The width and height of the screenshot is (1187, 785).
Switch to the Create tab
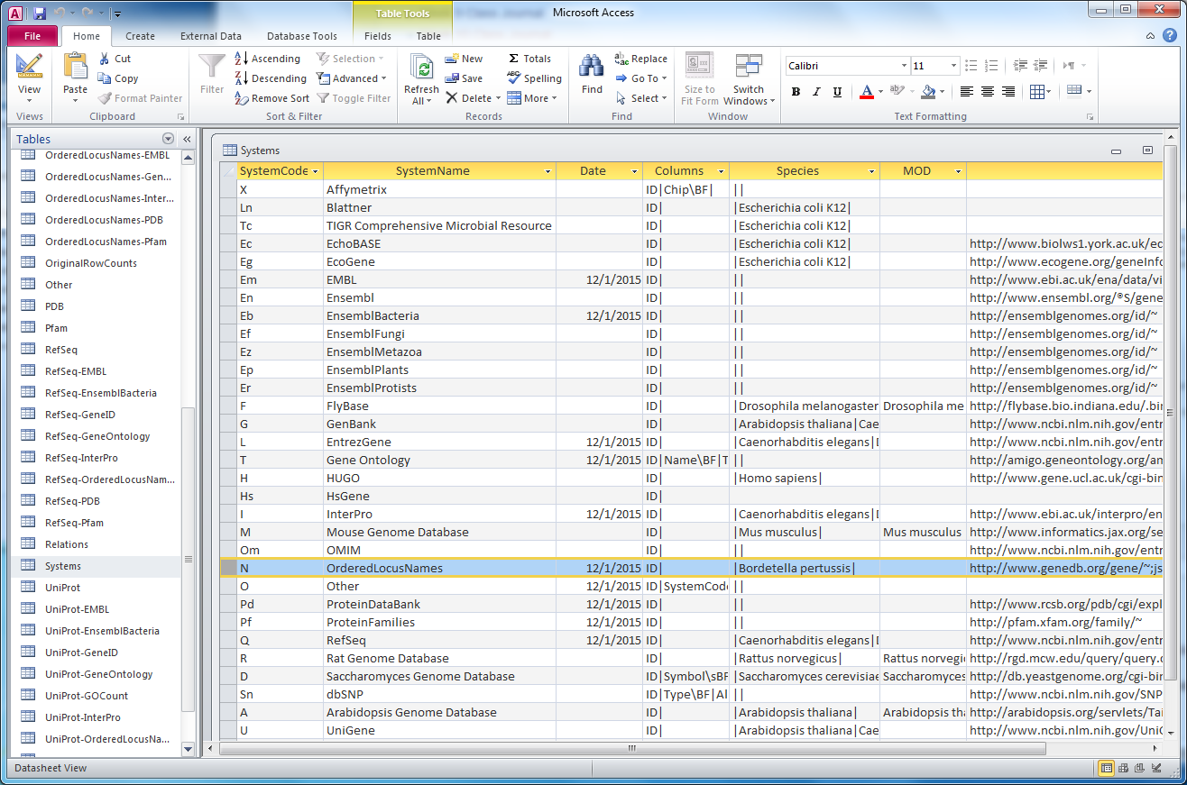[140, 36]
